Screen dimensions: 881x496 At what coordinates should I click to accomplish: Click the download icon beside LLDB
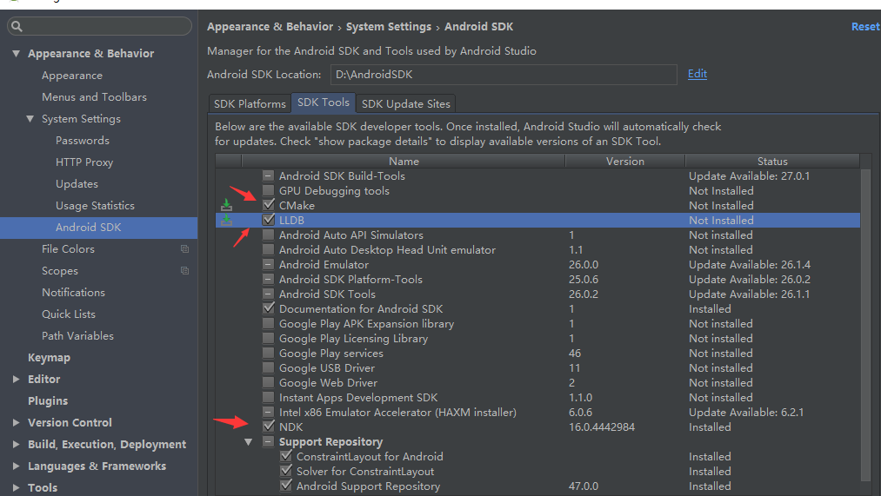pos(226,220)
